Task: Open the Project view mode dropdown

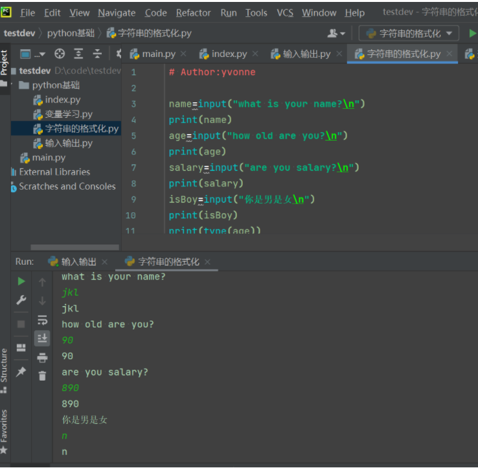Action: tap(32, 54)
